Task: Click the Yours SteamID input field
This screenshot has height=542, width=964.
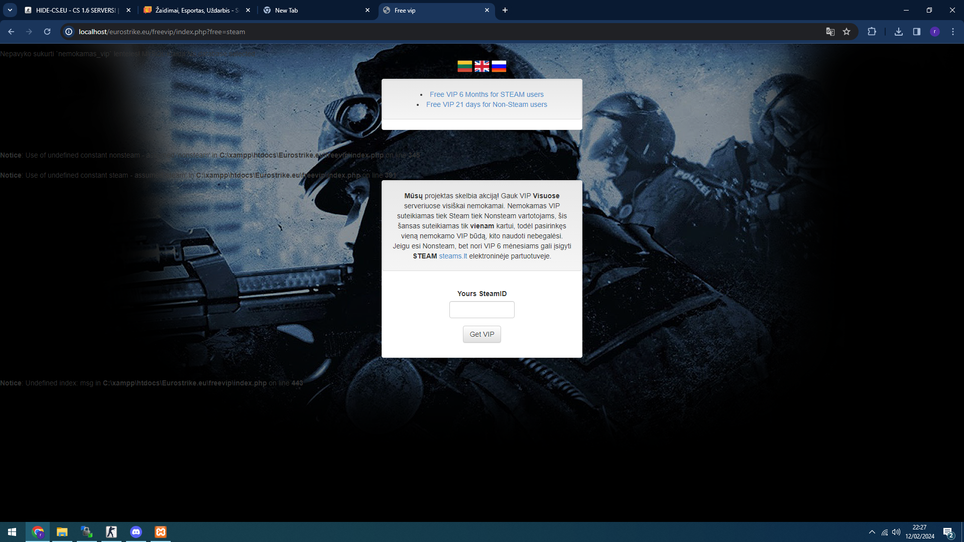Action: pos(481,310)
